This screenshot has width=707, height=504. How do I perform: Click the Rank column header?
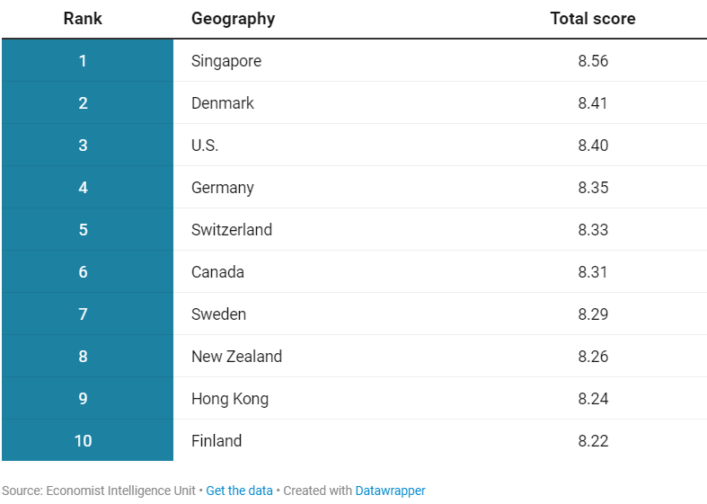pyautogui.click(x=83, y=19)
